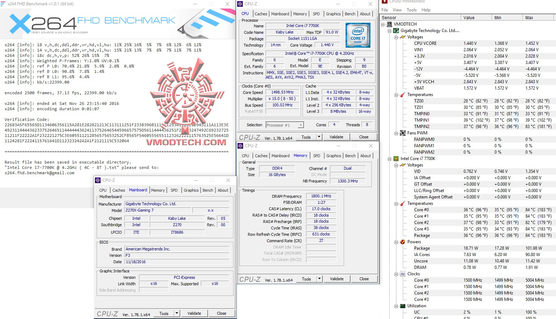The image size is (556, 319).
Task: Open the Tools dropdown arrow in the CPU-Z Processor window
Action: tap(319, 137)
